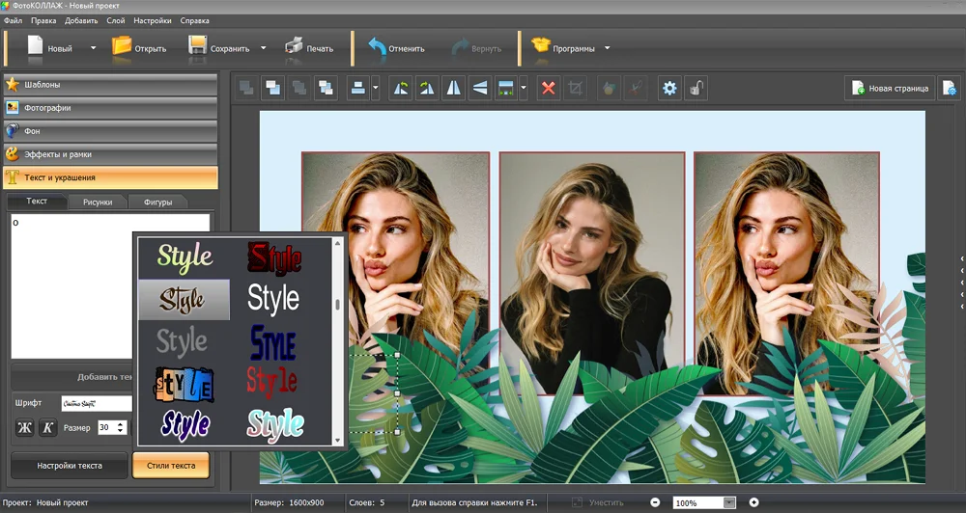Toggle bold Ж formatting
966x513 pixels.
tap(25, 427)
